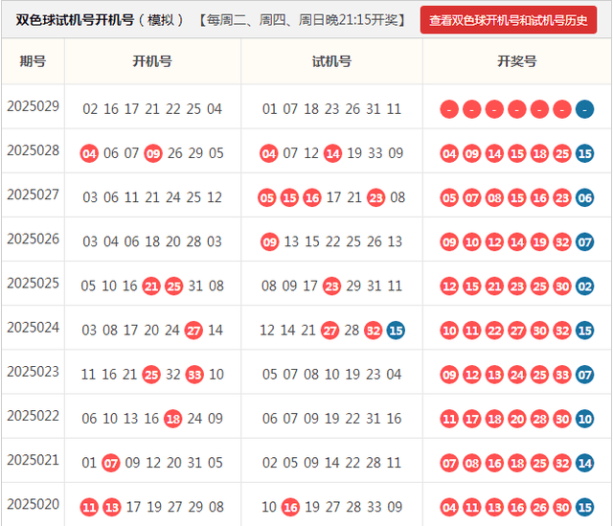Viewport: 613px width, 526px height.
Task: Click blue ball 07 in 2025026 开奖号
Action: pyautogui.click(x=585, y=241)
